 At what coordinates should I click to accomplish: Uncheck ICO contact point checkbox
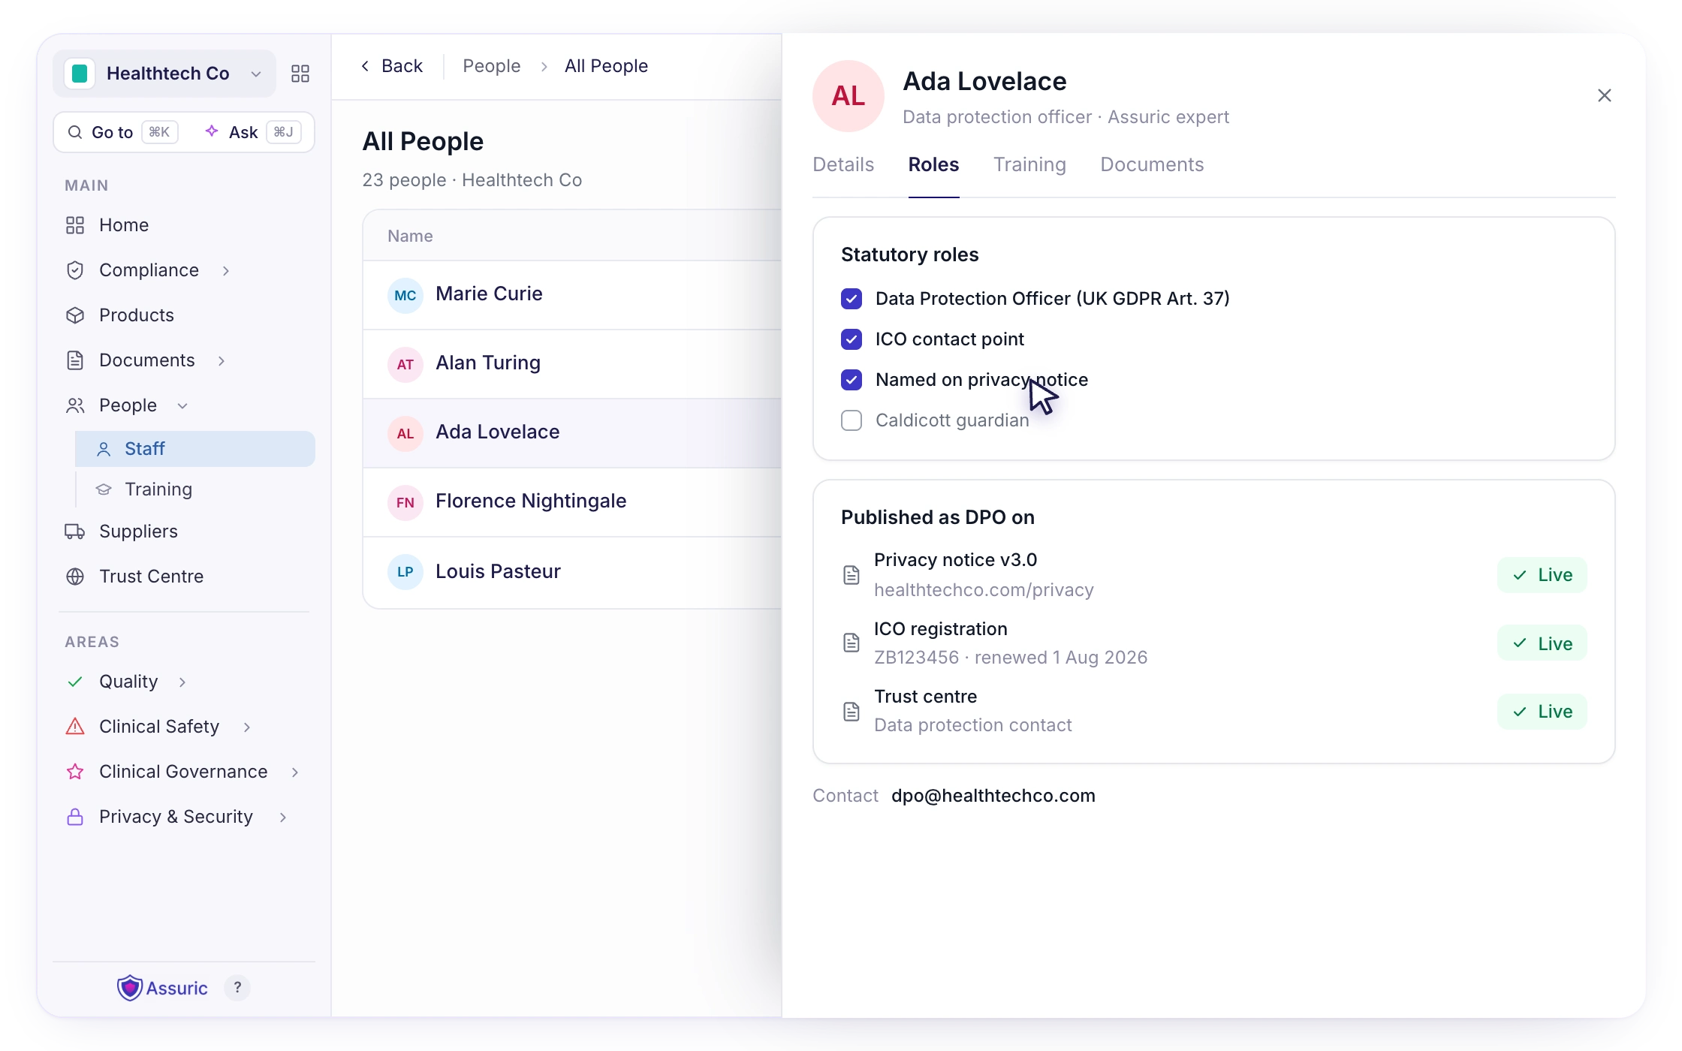tap(852, 339)
